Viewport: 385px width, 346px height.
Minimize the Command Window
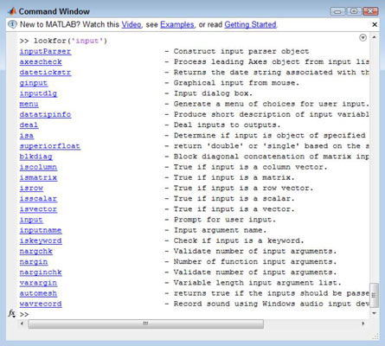click(x=337, y=11)
